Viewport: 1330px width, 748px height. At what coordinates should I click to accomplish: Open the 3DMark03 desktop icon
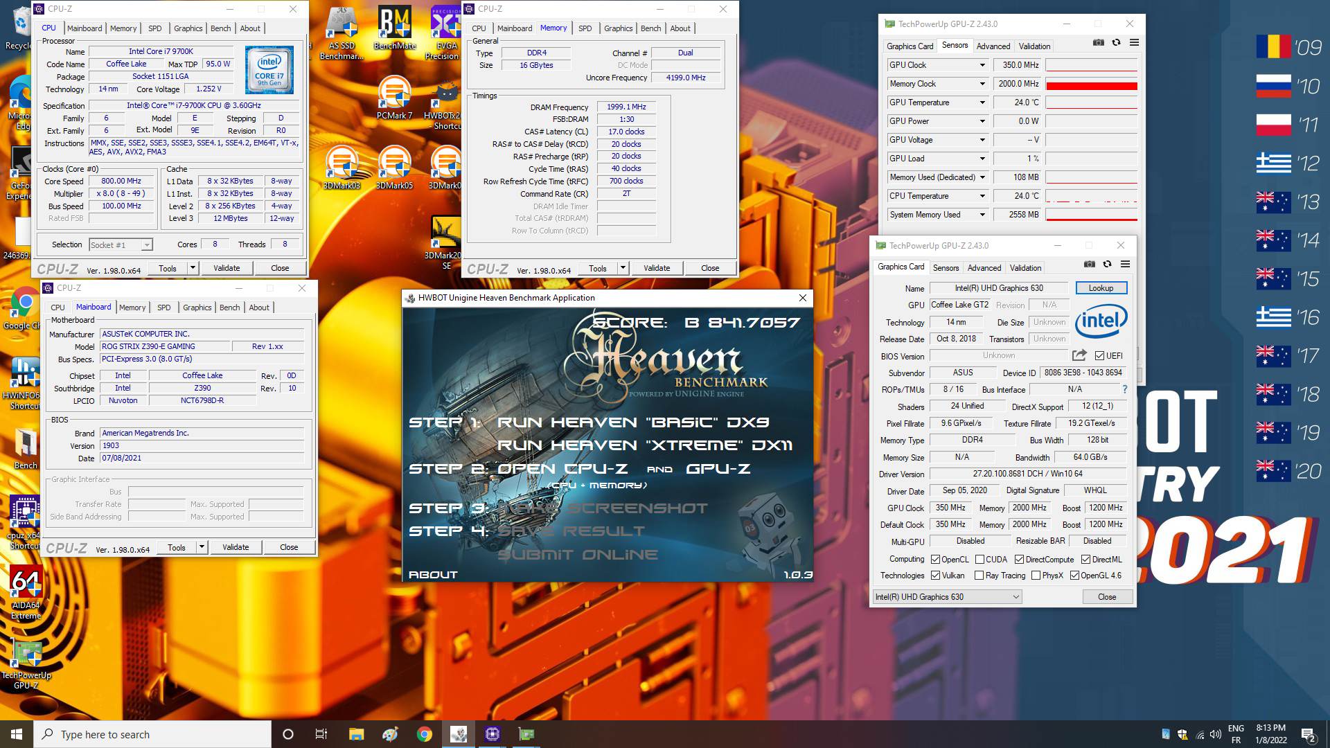tap(342, 167)
